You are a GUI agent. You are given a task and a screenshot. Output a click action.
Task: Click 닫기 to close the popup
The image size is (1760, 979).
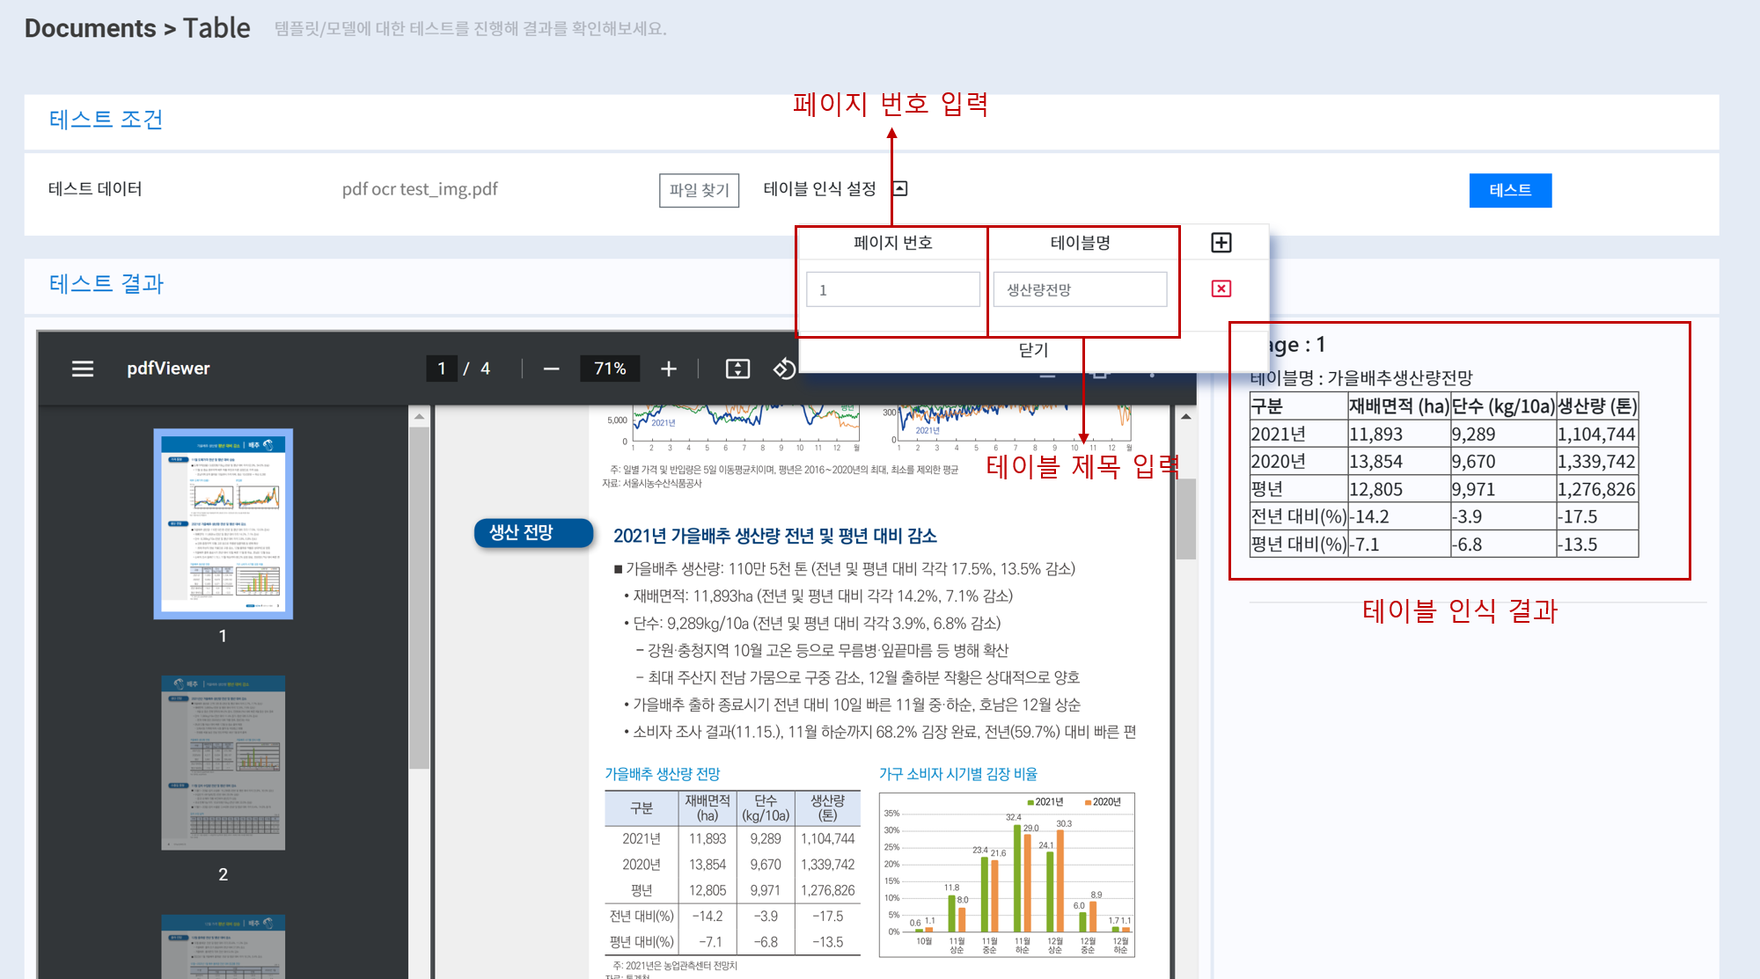[x=1033, y=350]
